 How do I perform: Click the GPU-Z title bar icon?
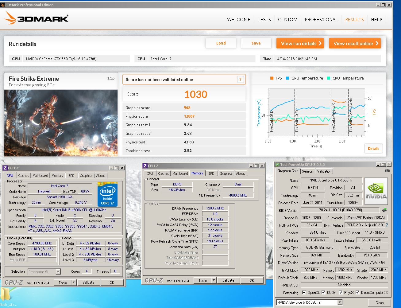(x=277, y=165)
